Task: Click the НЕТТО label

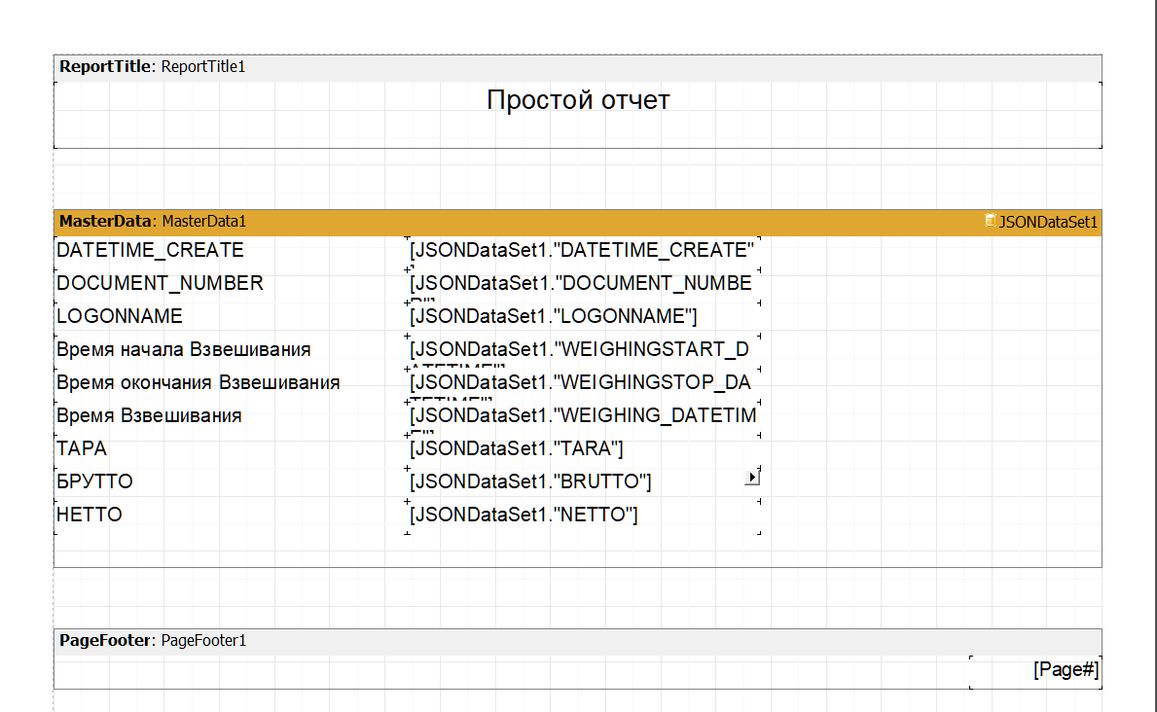Action: [x=90, y=515]
